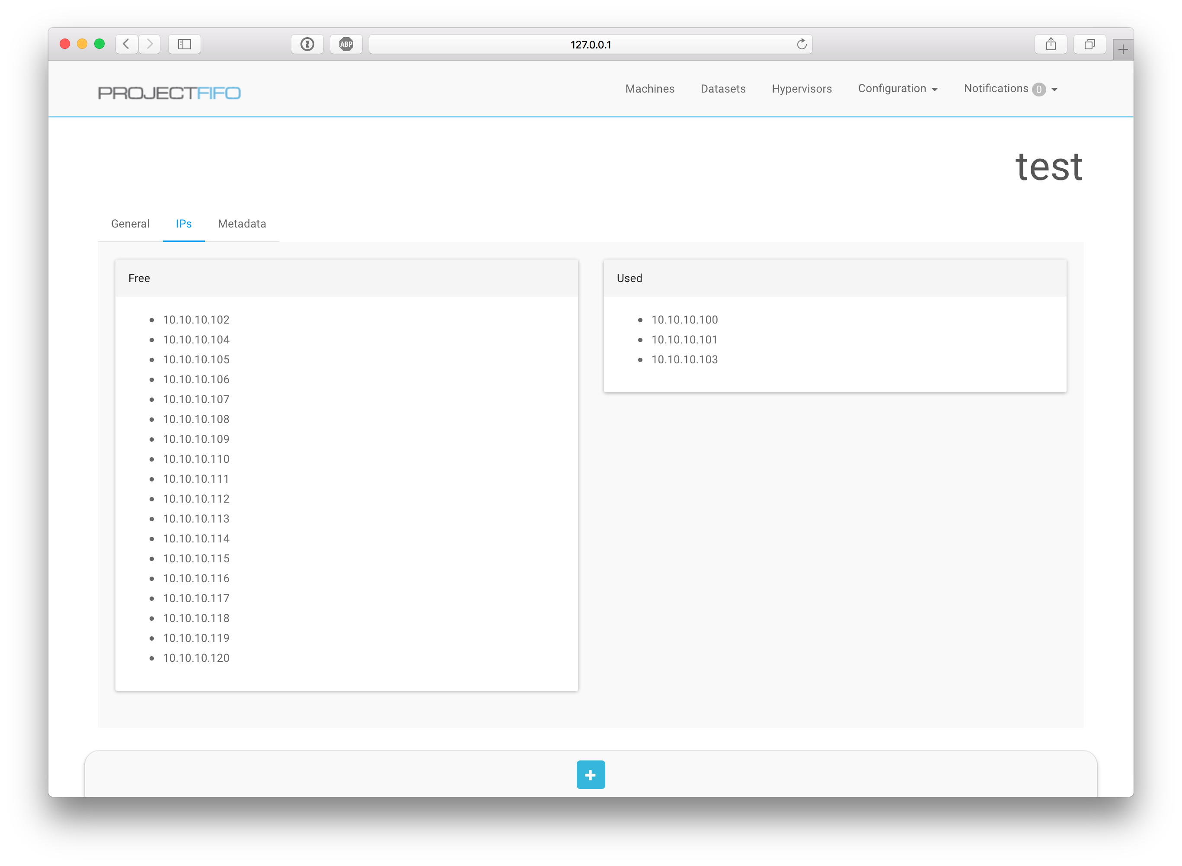This screenshot has height=866, width=1182.
Task: Switch to the General tab
Action: (x=130, y=224)
